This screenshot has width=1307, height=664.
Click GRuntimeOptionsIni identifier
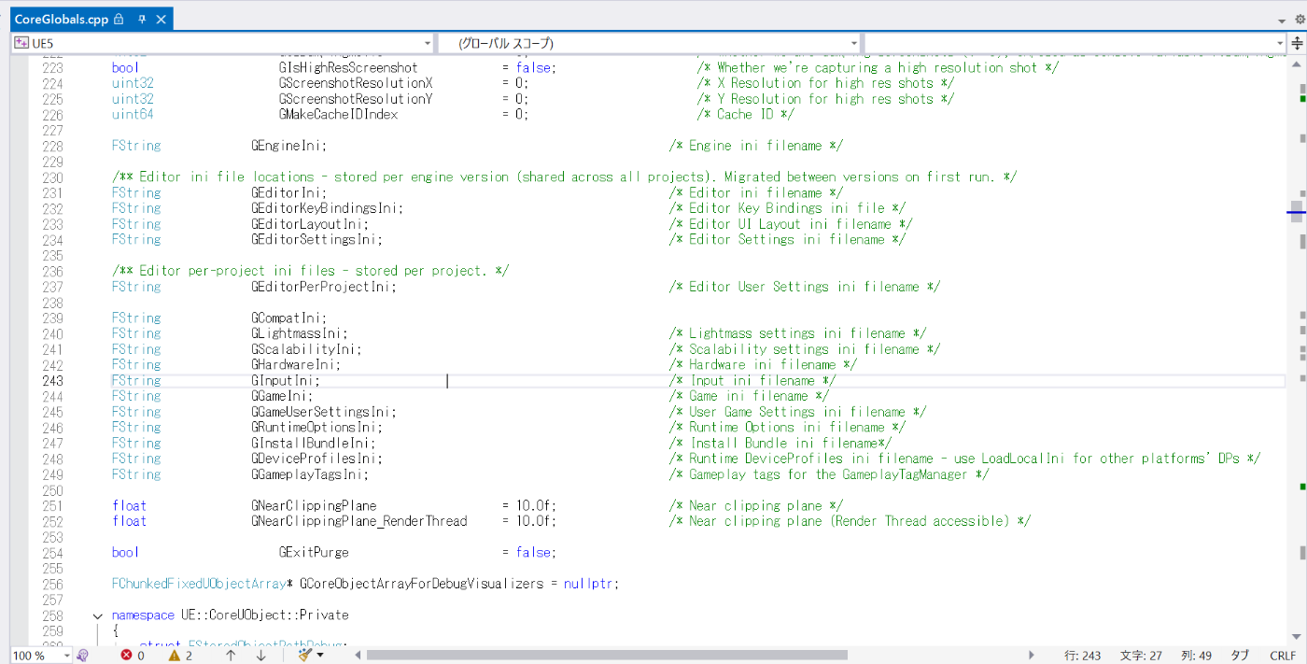(314, 428)
